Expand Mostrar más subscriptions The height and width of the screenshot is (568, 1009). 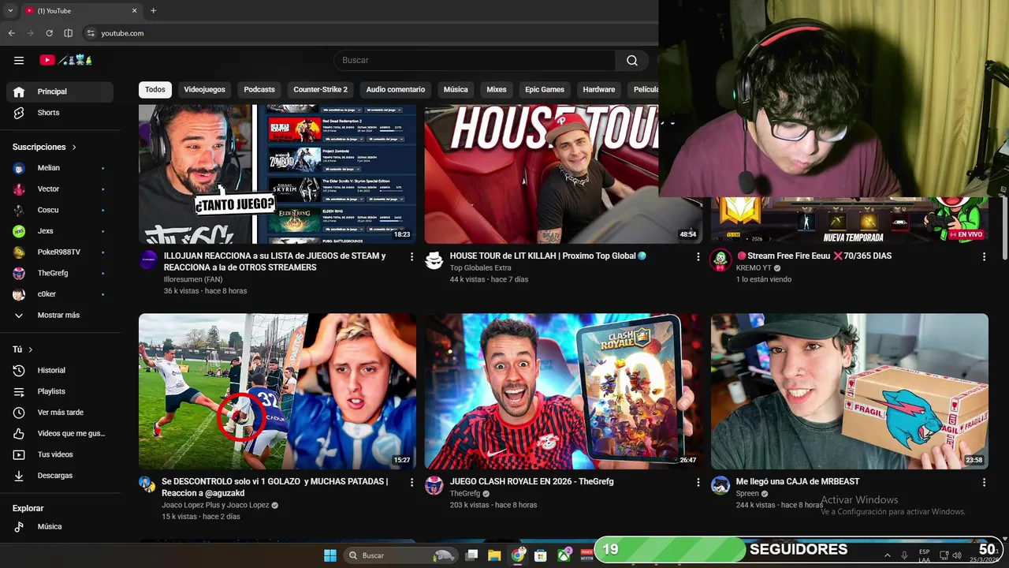[60, 316]
